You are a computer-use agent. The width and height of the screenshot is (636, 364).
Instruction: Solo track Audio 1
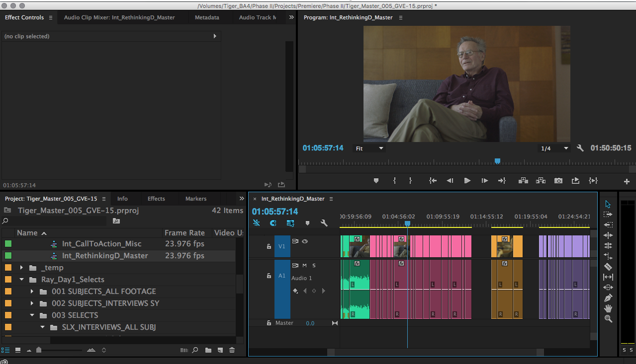[x=314, y=266]
